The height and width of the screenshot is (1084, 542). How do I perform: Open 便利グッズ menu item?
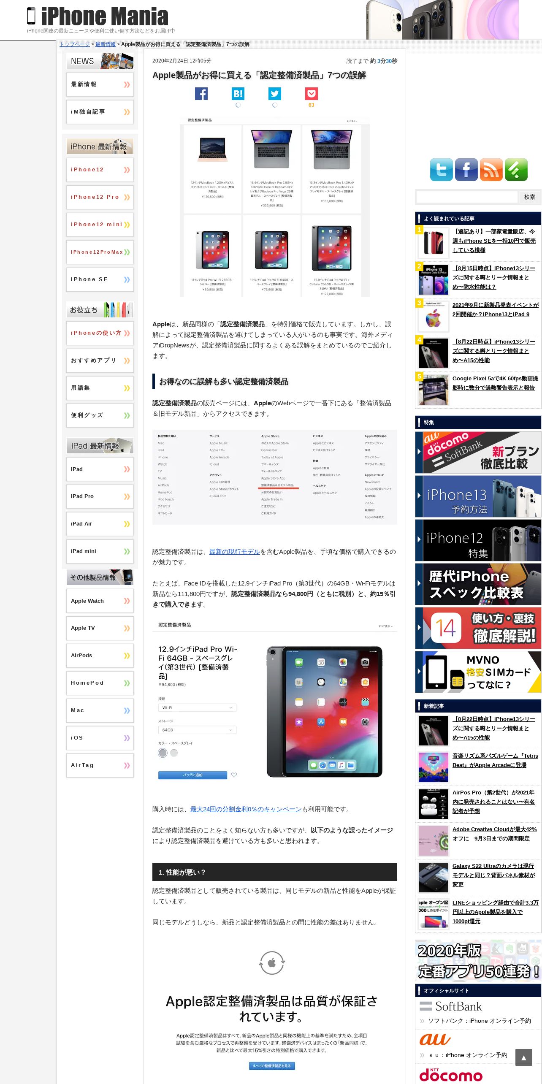[100, 415]
